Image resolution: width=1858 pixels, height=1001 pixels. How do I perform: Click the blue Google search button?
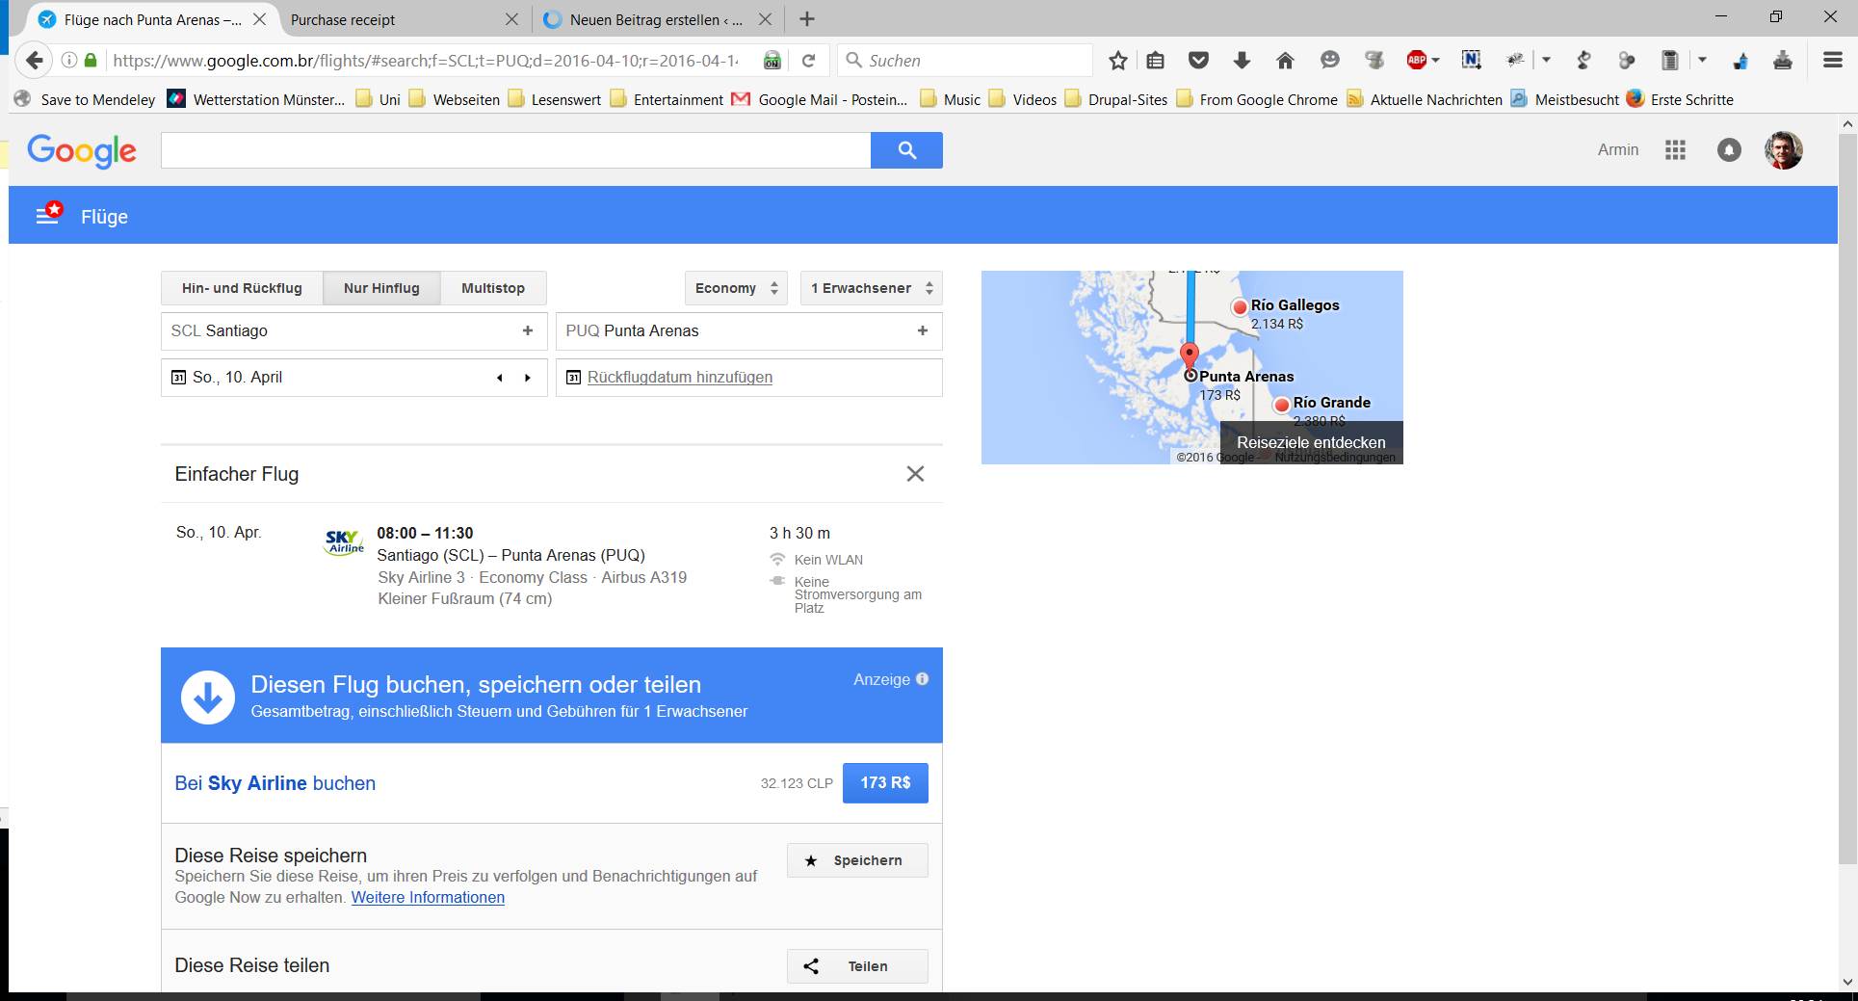906,150
